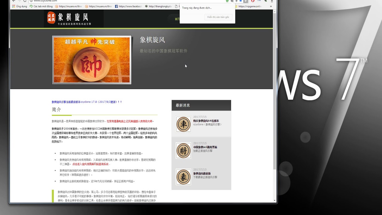Click Hiển thị văn bản gốc button
The width and height of the screenshot is (382, 215).
tap(218, 17)
